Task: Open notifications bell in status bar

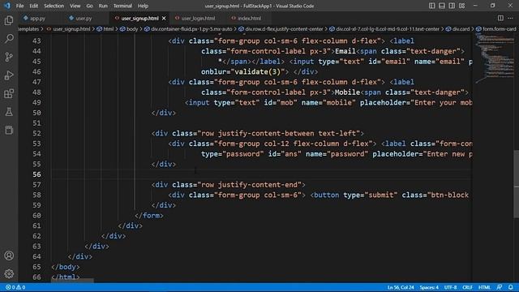Action: (x=511, y=287)
